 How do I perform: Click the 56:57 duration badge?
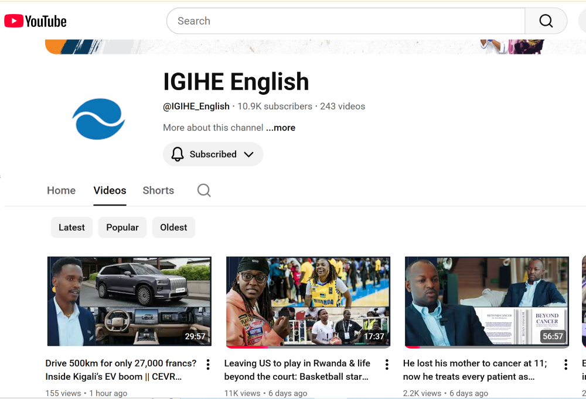(x=553, y=336)
